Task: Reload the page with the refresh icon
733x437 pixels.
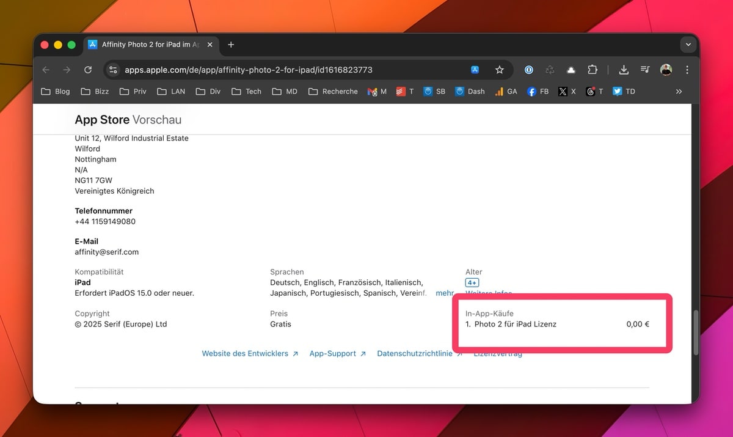Action: 88,70
